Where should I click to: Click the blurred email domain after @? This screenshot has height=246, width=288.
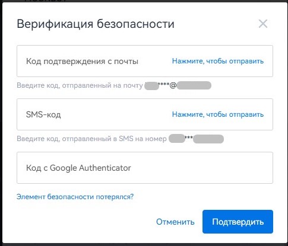tap(194, 85)
